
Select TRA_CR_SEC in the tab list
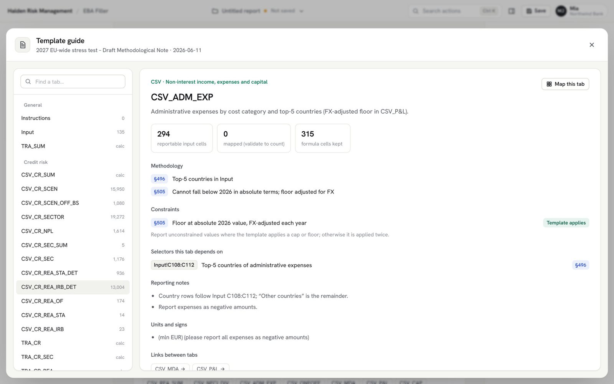(x=73, y=357)
